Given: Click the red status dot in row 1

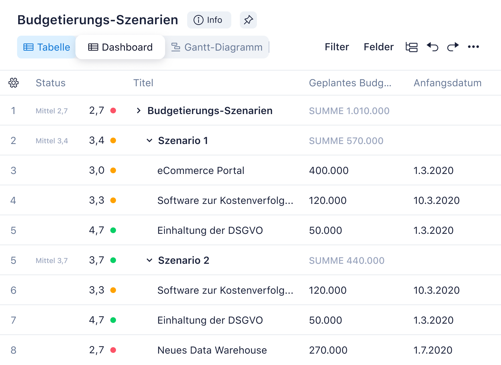Looking at the screenshot, I should point(113,110).
